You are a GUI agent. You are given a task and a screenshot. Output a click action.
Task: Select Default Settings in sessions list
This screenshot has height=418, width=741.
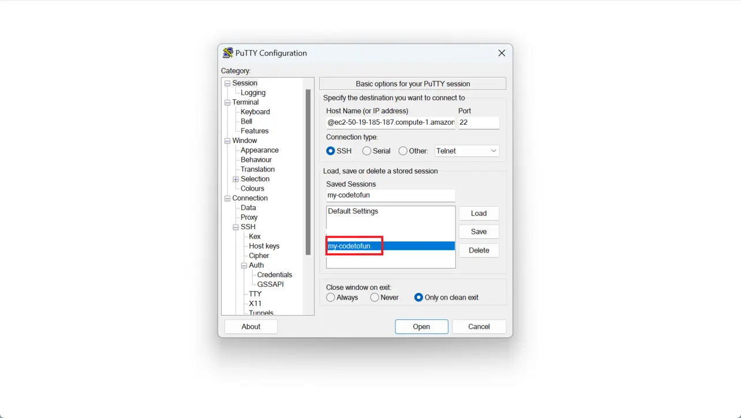391,211
